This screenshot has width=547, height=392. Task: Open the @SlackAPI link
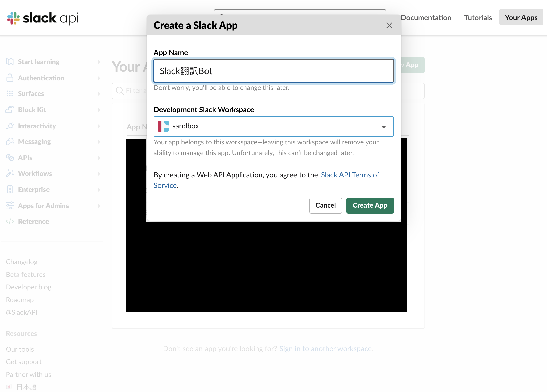pos(22,312)
